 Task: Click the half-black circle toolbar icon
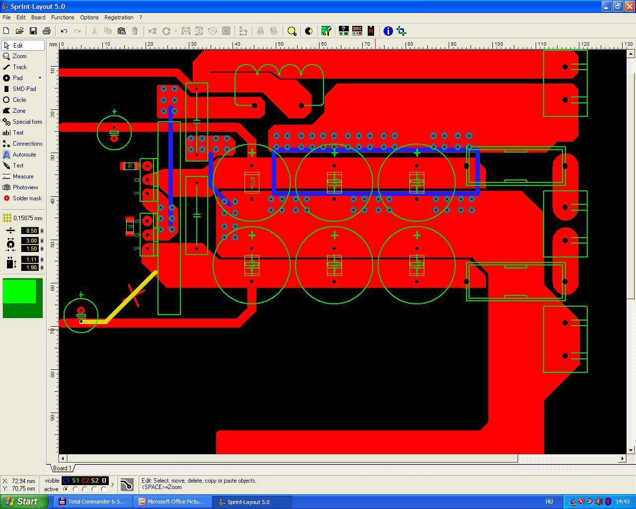309,31
